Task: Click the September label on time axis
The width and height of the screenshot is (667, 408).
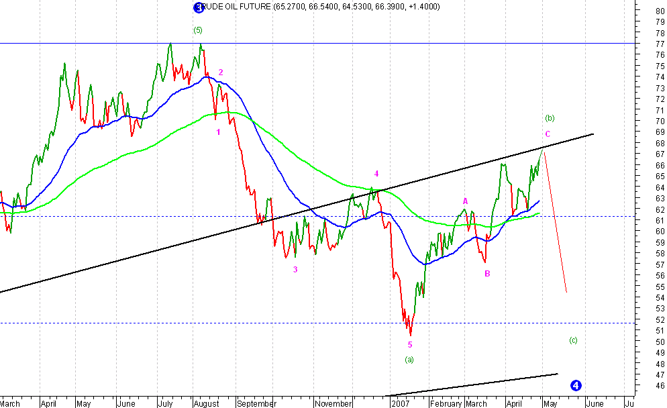Action: (x=257, y=403)
